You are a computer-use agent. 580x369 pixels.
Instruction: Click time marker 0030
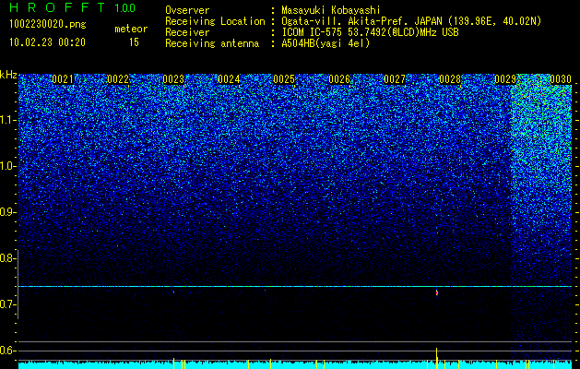point(561,79)
